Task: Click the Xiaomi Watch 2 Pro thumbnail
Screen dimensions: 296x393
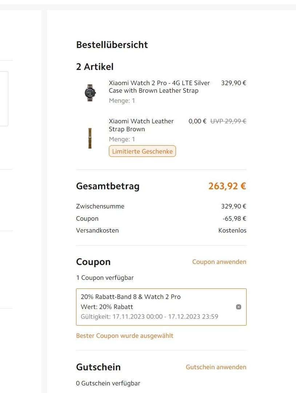Action: pyautogui.click(x=90, y=92)
